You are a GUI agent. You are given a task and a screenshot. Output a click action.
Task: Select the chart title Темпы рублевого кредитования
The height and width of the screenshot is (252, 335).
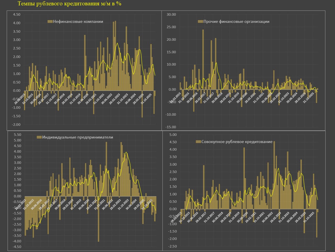point(69,4)
